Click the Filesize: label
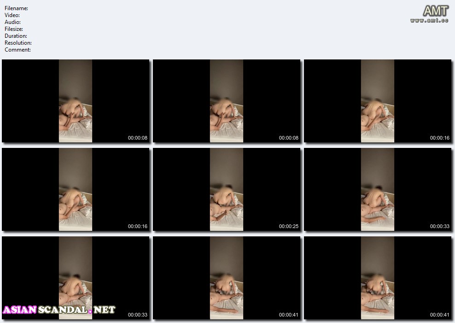 click(14, 29)
